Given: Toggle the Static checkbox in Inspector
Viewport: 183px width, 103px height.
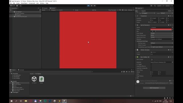Looking at the screenshot, I should pos(167,11).
